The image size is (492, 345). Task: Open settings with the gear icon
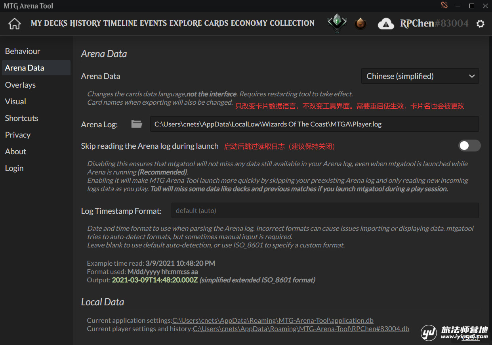pyautogui.click(x=481, y=24)
